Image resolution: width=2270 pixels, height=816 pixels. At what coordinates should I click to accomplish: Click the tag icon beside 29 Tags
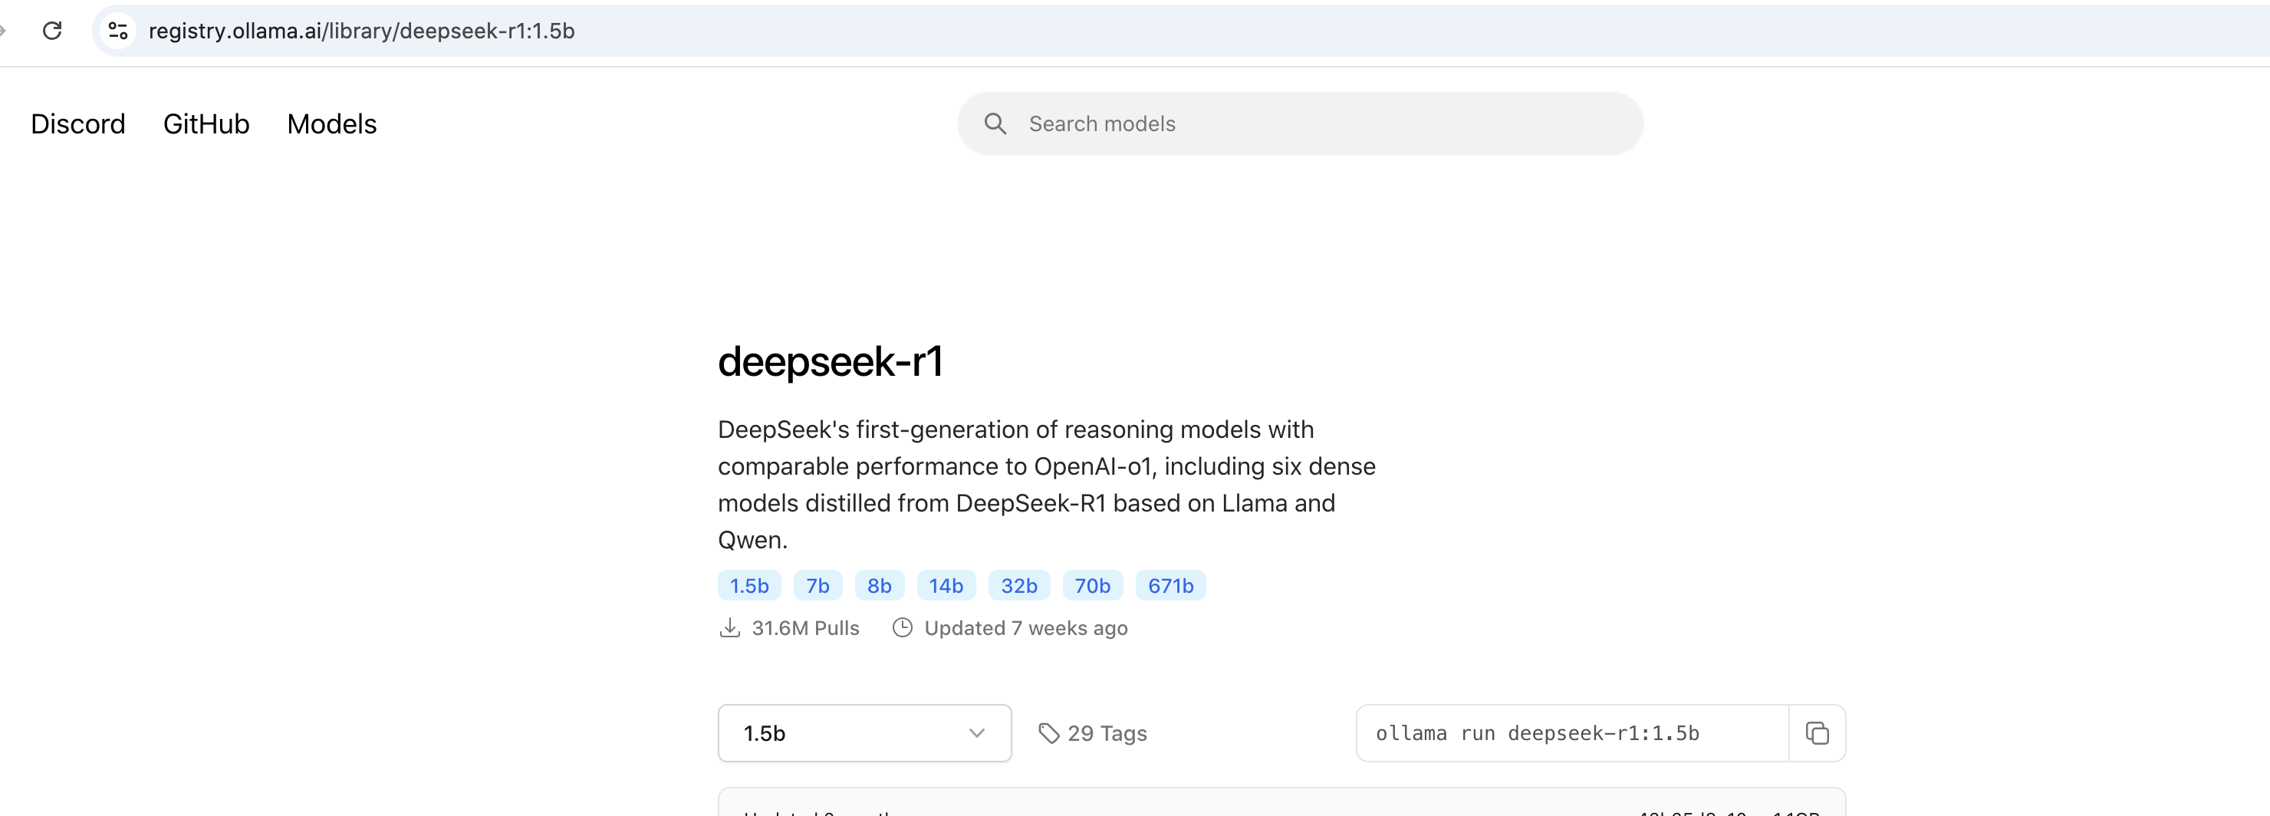tap(1048, 733)
